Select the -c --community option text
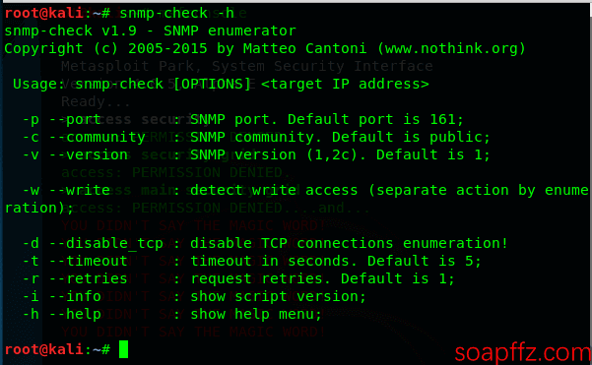The width and height of the screenshot is (592, 365). pos(84,138)
